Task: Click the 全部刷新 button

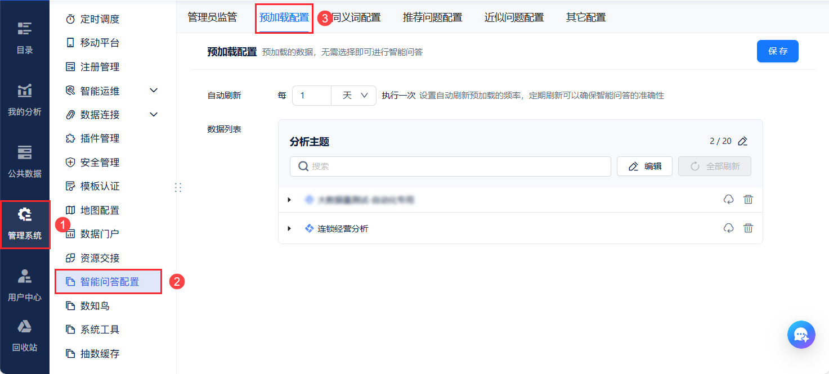Action: (715, 166)
